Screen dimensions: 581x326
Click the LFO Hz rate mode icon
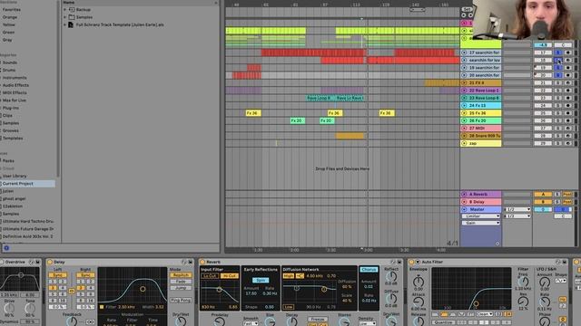coord(563,300)
